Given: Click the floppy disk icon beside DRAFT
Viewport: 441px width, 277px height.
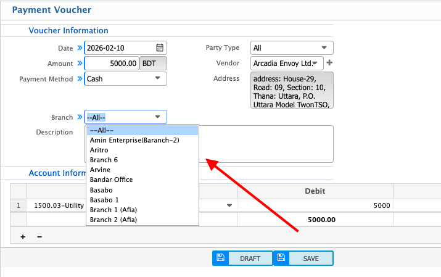Looking at the screenshot, I should (x=220, y=258).
